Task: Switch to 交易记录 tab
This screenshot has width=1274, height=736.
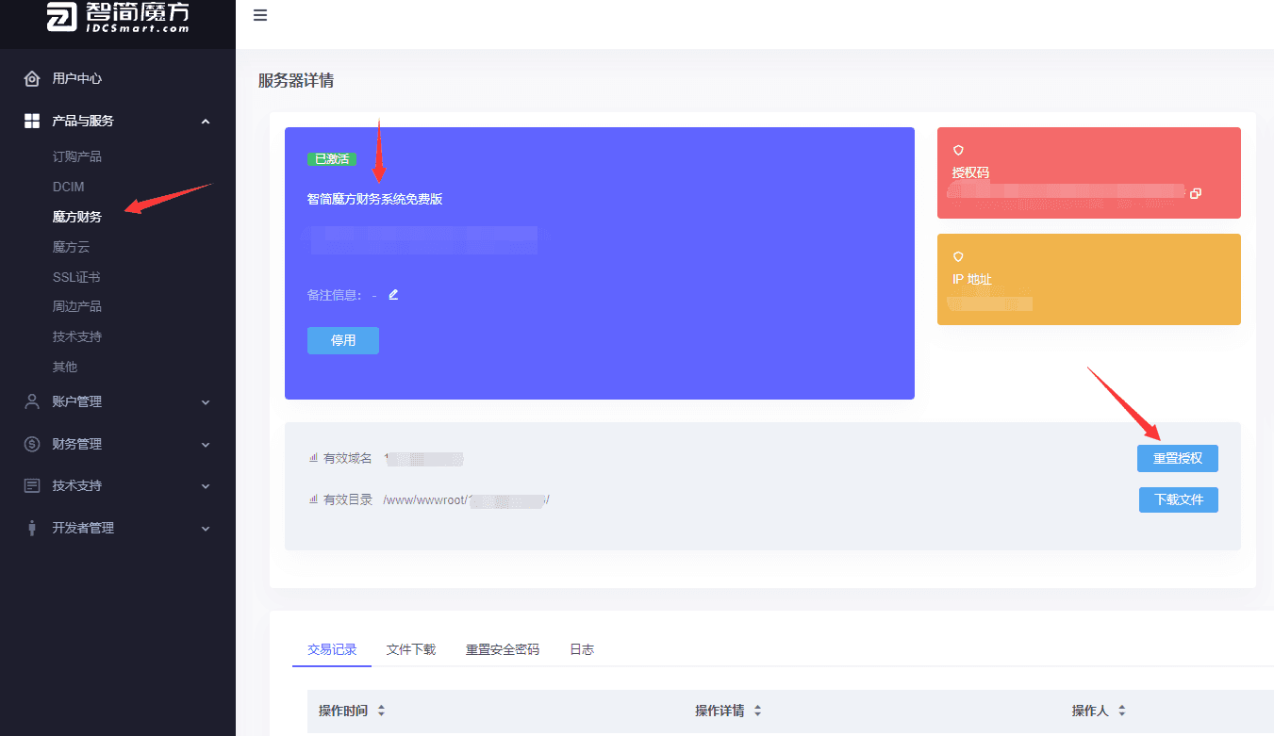Action: click(332, 649)
